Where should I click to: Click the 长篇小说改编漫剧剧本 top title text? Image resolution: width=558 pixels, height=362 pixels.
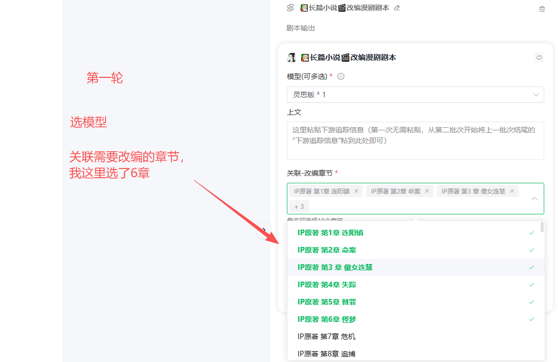(345, 8)
